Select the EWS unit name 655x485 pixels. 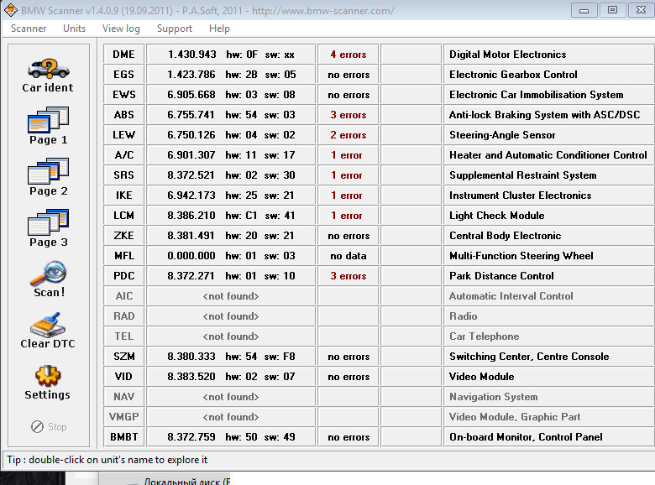point(124,94)
